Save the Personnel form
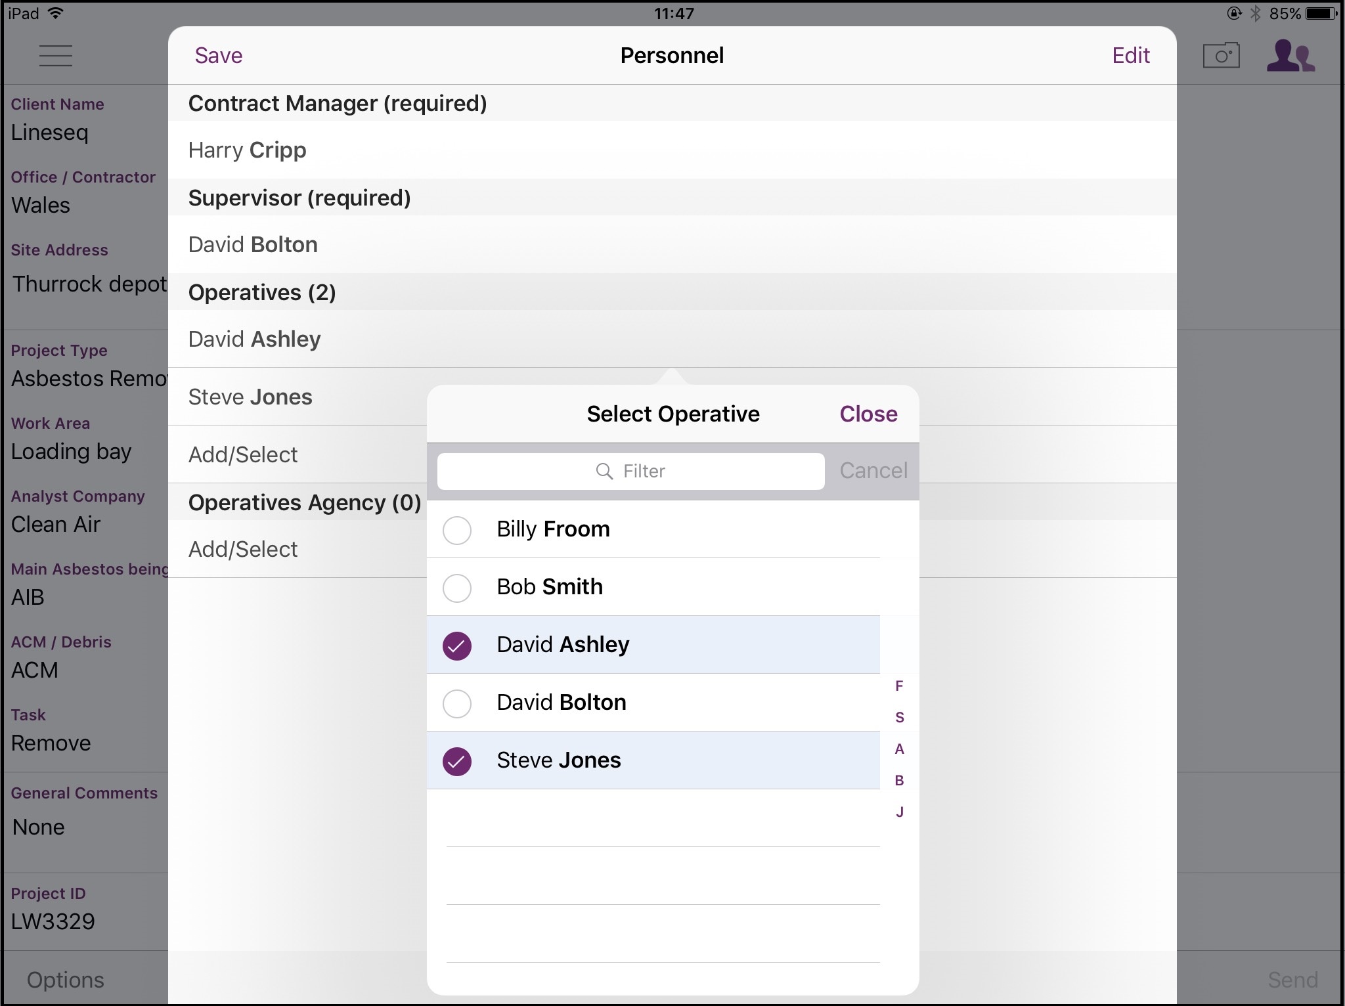Viewport: 1345px width, 1006px height. tap(219, 56)
